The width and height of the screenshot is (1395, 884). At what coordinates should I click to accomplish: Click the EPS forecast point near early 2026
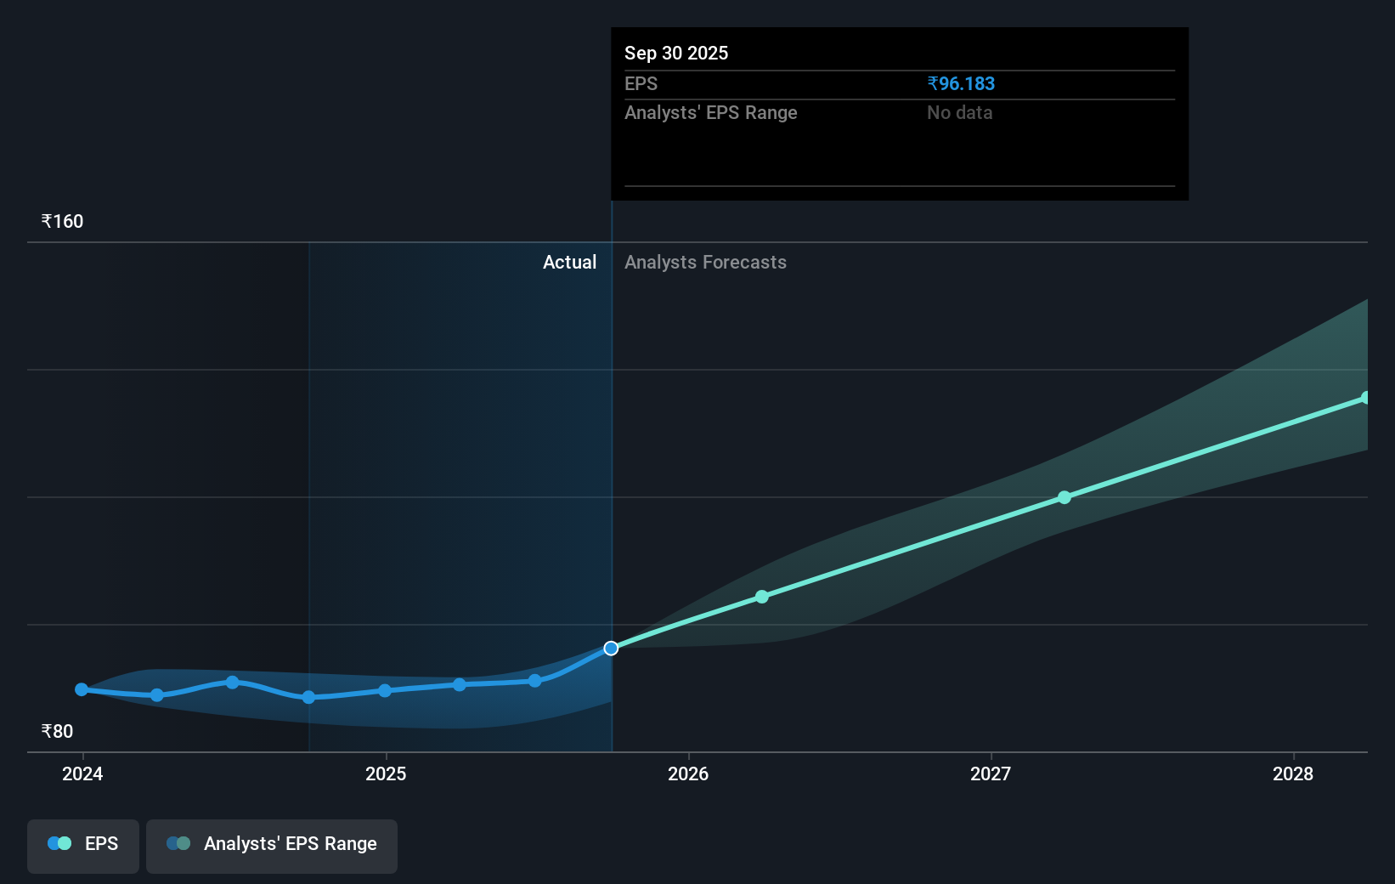pos(762,597)
